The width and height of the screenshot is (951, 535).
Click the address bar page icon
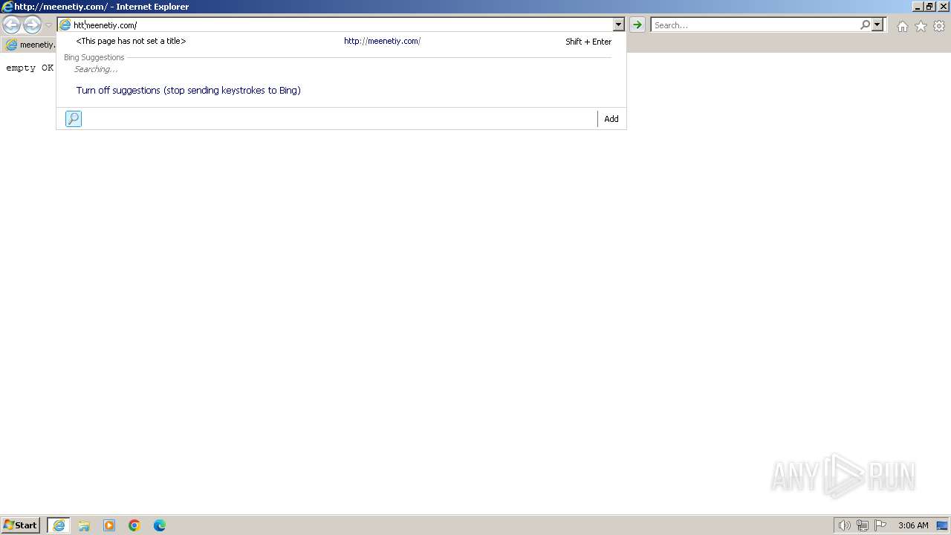(x=65, y=25)
